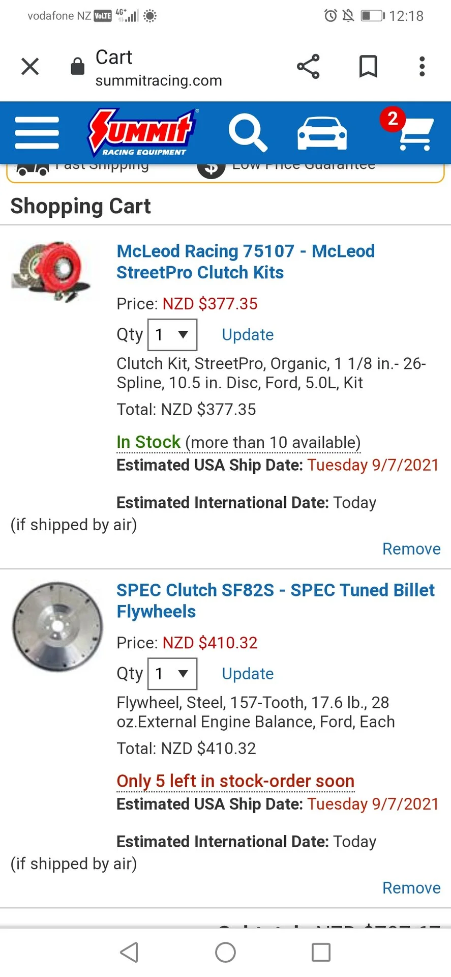Update quantity for SPEC flywheel
Screen dimensions: 451x977
pyautogui.click(x=248, y=674)
